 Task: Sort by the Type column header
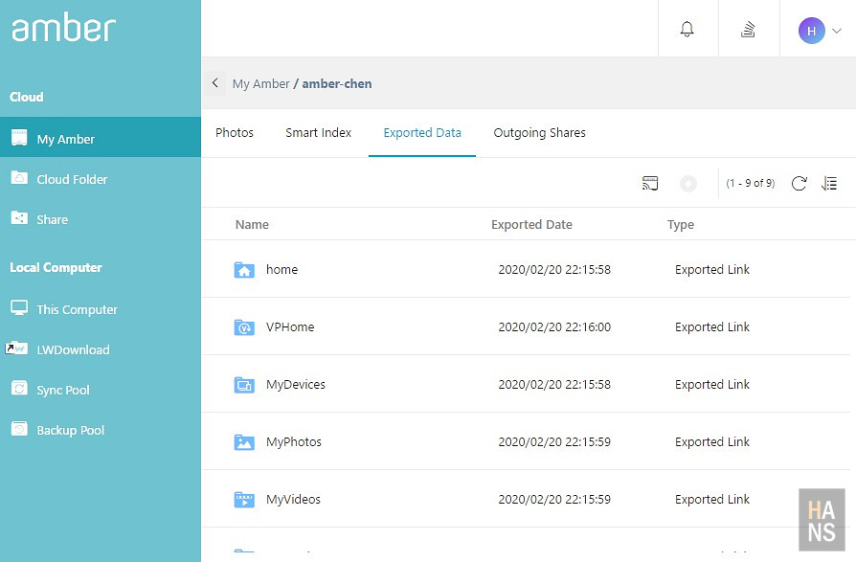pyautogui.click(x=680, y=225)
